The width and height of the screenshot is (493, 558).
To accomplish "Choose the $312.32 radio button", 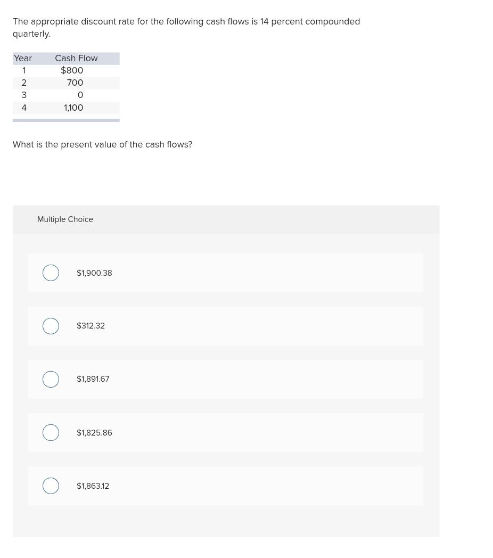I will coord(51,326).
